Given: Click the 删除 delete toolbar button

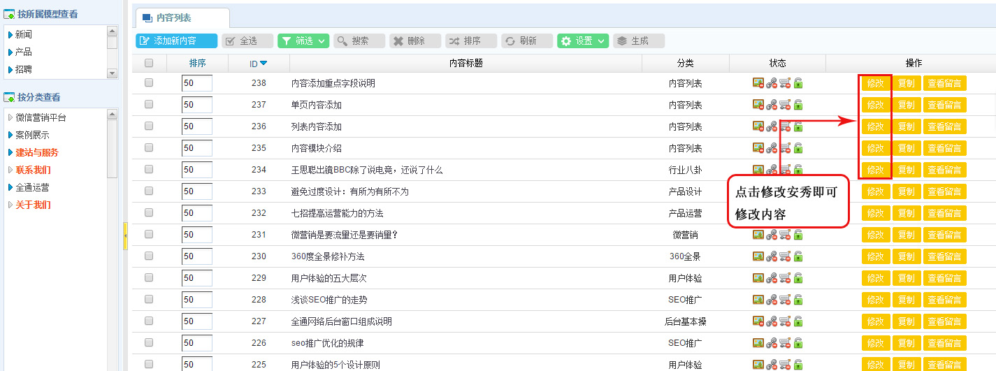Looking at the screenshot, I should (x=414, y=41).
